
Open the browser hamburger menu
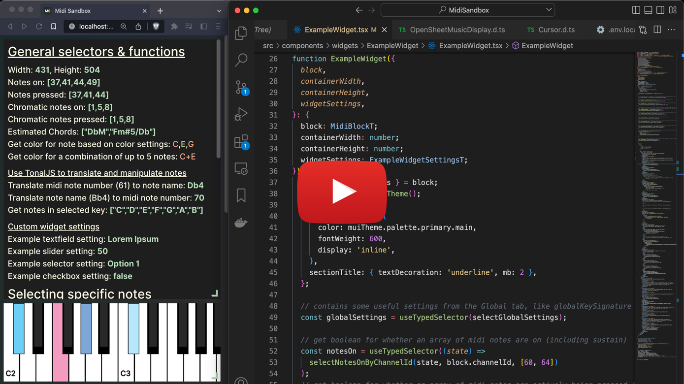tap(218, 27)
